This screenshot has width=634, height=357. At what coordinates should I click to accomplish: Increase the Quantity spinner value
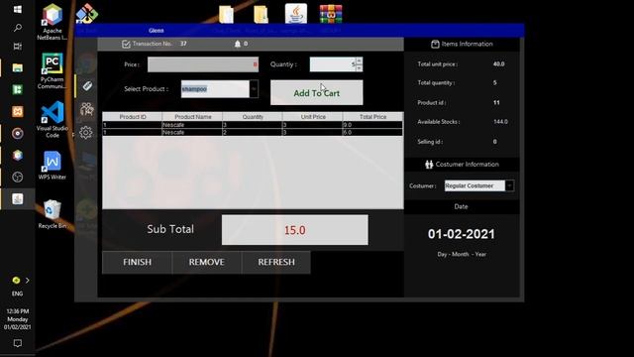pyautogui.click(x=359, y=60)
